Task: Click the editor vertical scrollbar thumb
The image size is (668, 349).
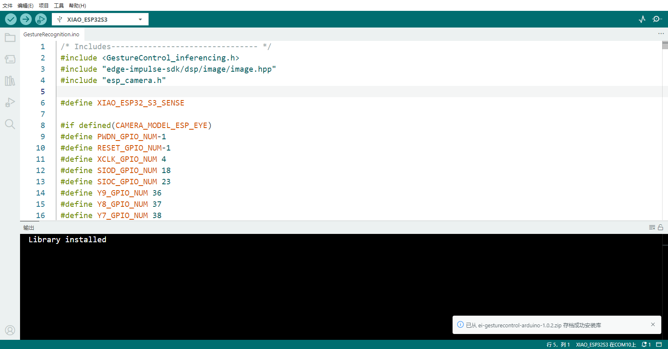Action: [665, 45]
